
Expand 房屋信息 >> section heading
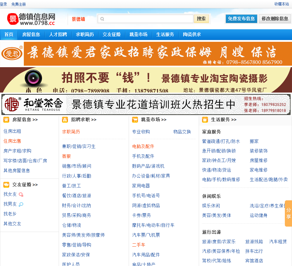[x=25, y=120]
